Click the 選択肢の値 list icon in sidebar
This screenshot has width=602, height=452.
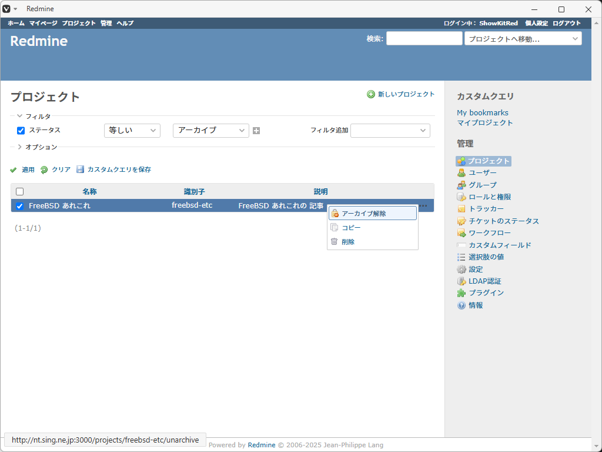[461, 257]
